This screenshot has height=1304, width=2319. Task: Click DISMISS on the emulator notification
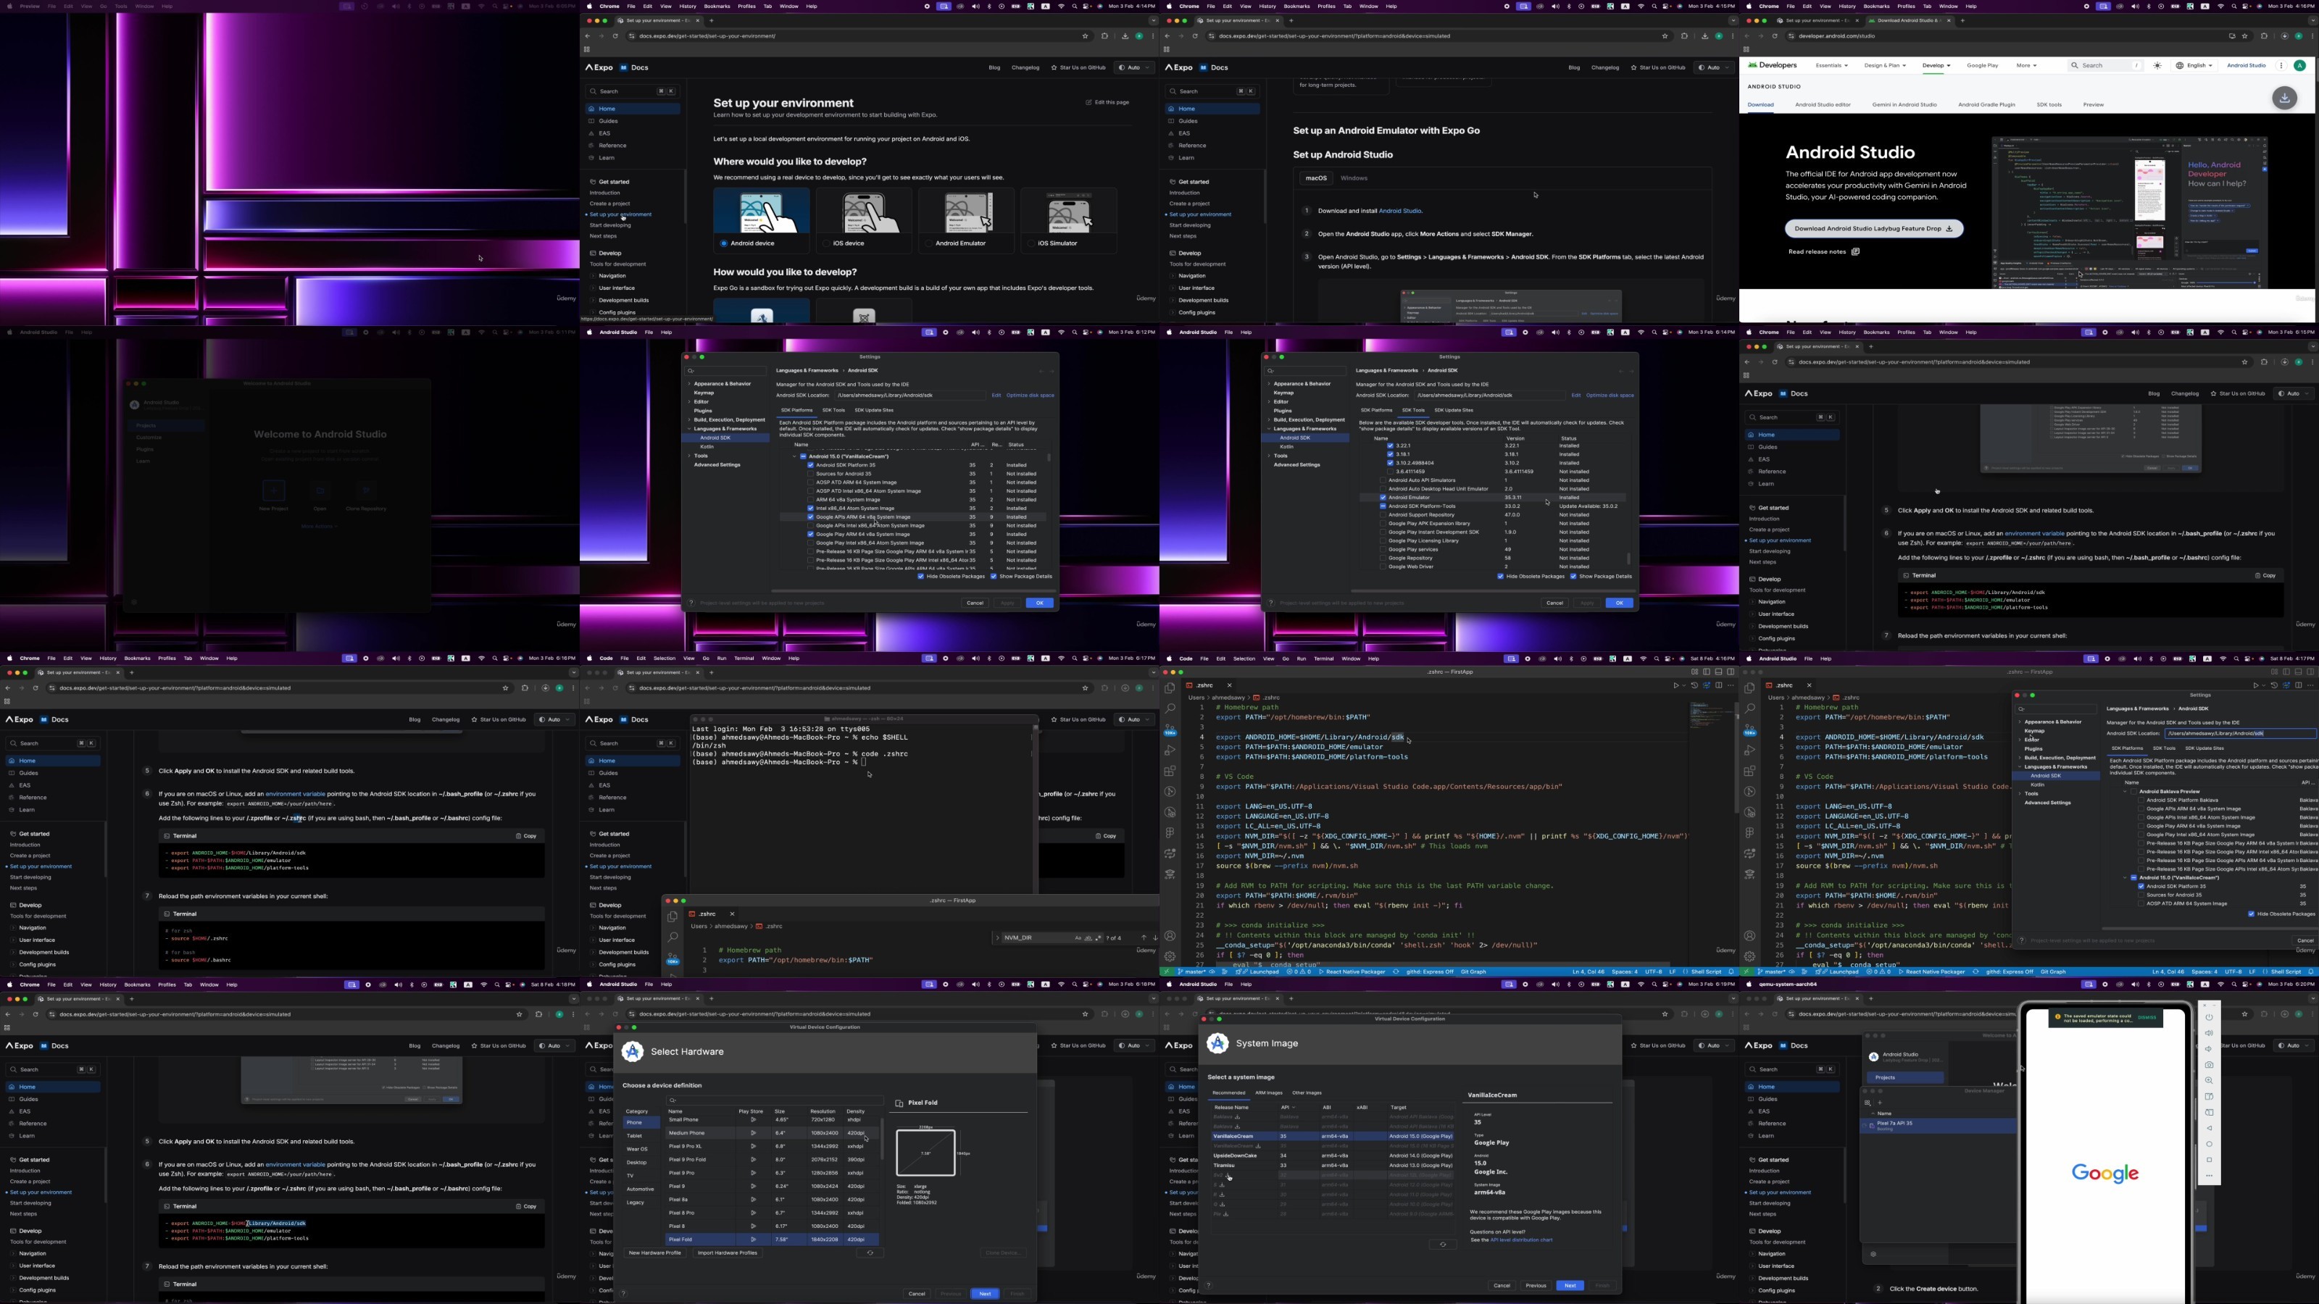[x=2147, y=1018]
